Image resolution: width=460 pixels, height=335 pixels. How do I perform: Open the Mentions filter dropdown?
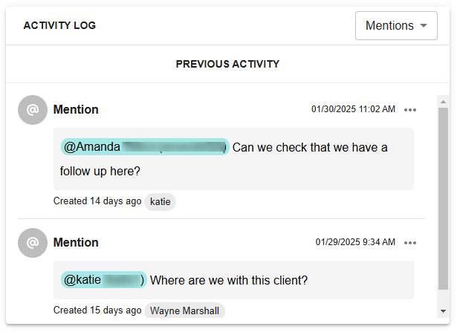pos(396,25)
